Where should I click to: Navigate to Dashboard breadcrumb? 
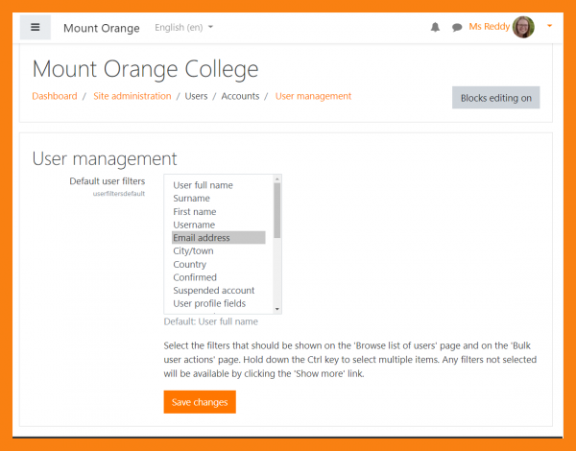[x=54, y=96]
